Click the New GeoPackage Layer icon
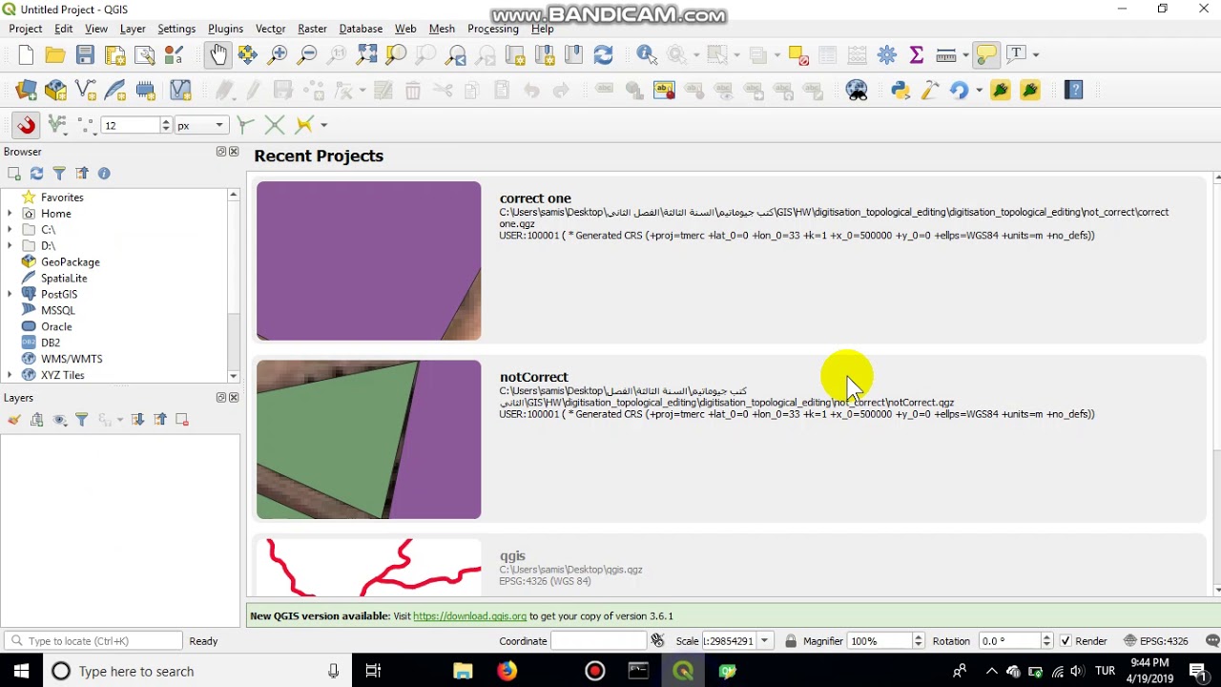The image size is (1221, 687). 55,91
